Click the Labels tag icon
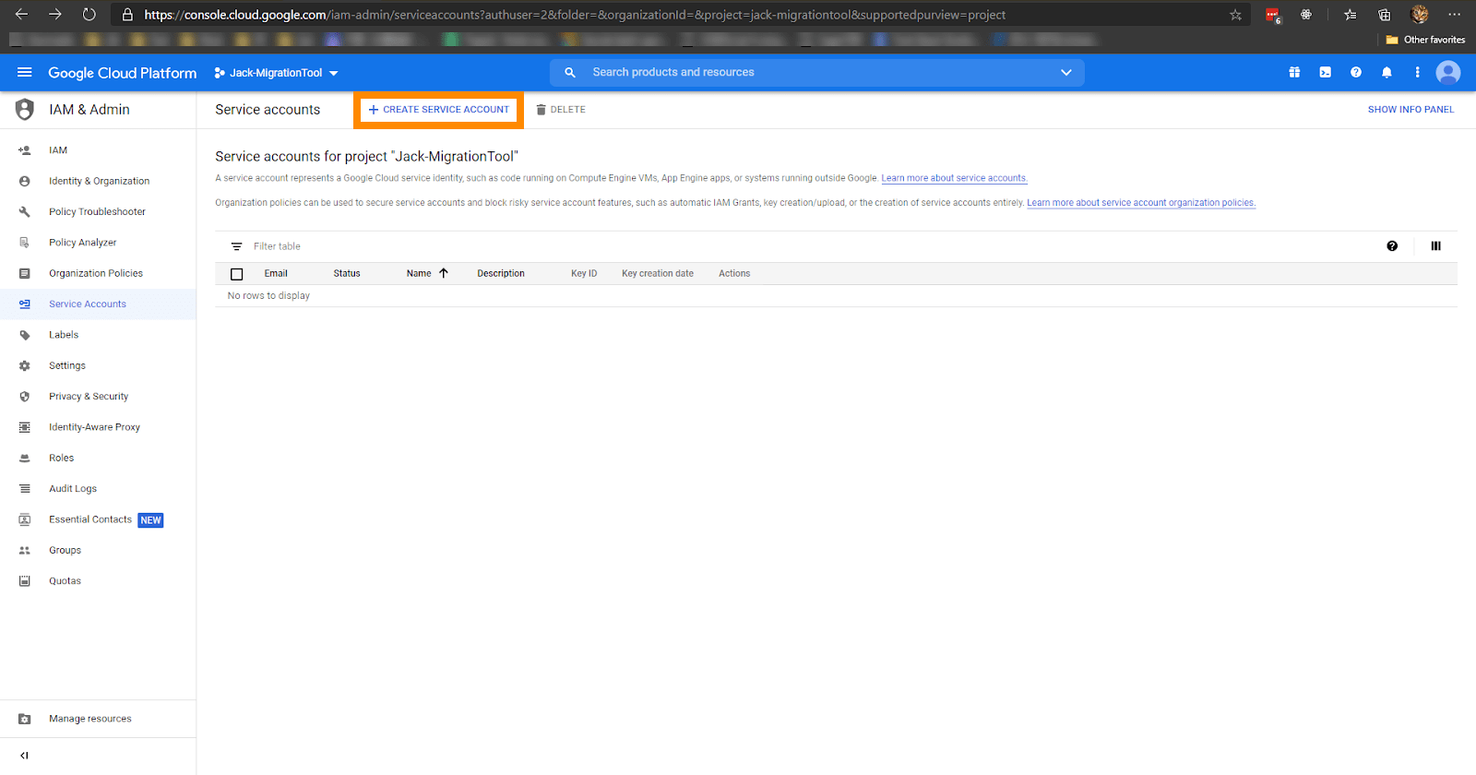Viewport: 1476px width, 775px height. pos(25,335)
